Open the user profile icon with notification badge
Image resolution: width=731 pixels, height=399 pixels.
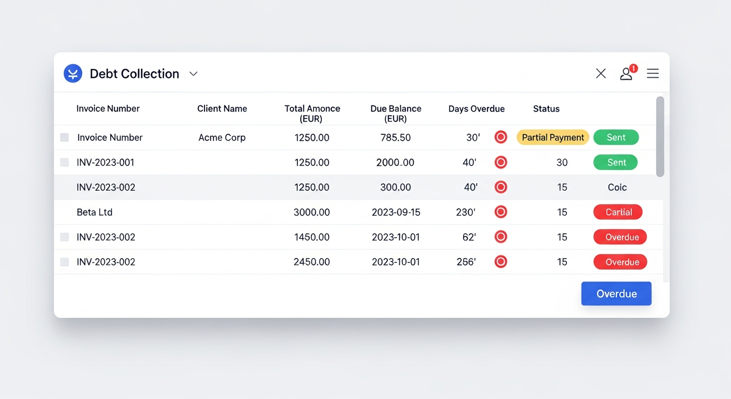coord(628,73)
